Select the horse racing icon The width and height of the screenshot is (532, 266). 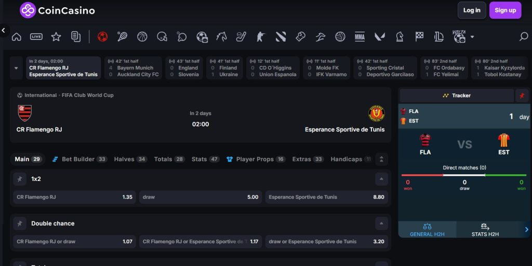[x=221, y=36]
